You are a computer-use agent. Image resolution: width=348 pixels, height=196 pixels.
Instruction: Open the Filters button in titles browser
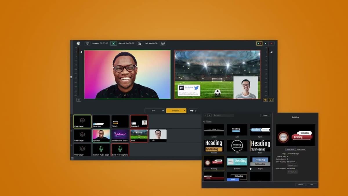click(265, 115)
